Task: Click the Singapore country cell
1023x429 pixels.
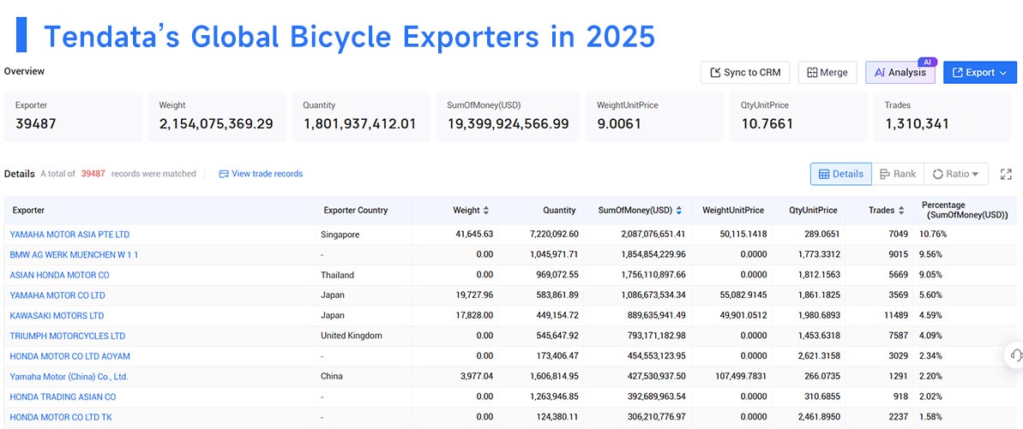Action: [340, 234]
